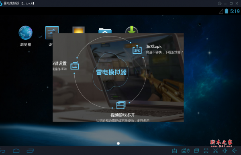The width and height of the screenshot is (241, 155).
Task: Select the 游戏apk label
Action: [154, 47]
